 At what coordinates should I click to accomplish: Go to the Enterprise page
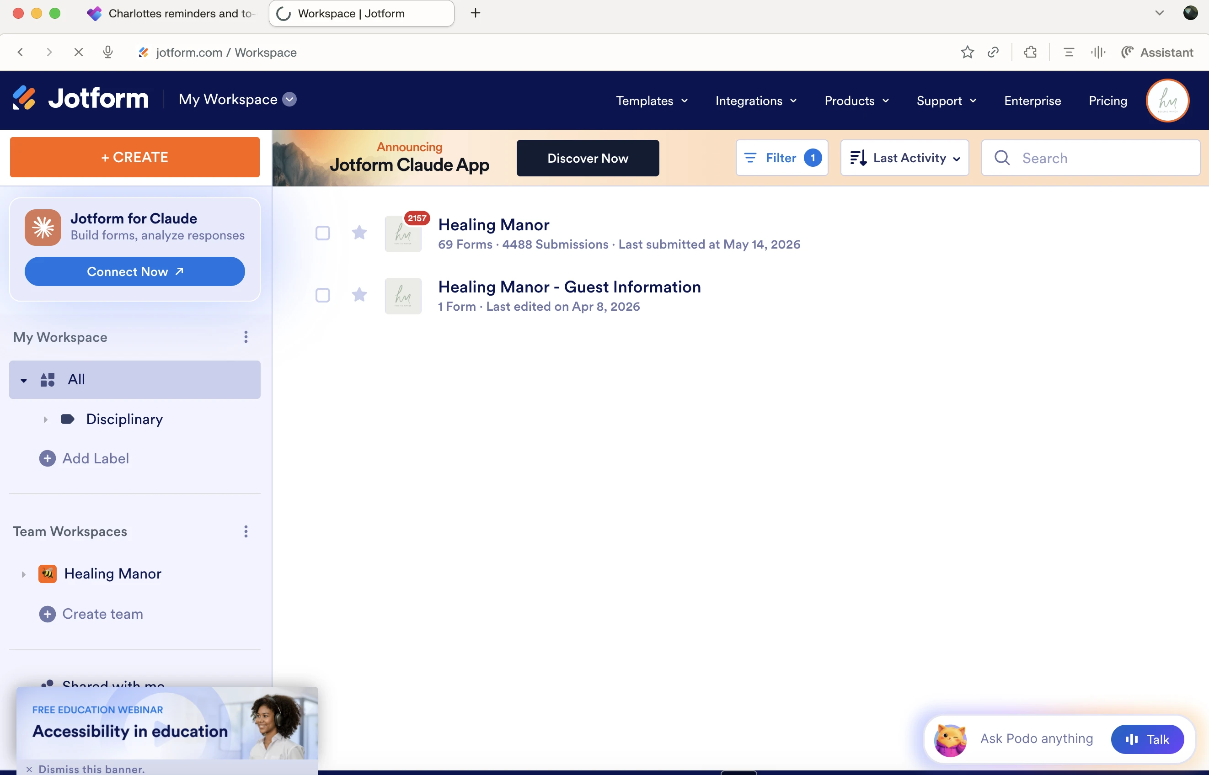1032,101
